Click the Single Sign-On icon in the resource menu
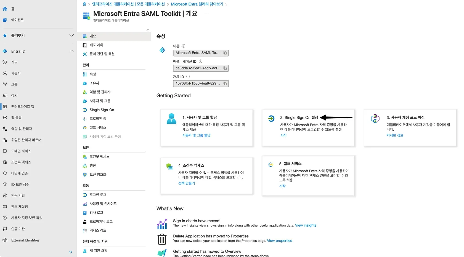The width and height of the screenshot is (464, 257). point(85,110)
